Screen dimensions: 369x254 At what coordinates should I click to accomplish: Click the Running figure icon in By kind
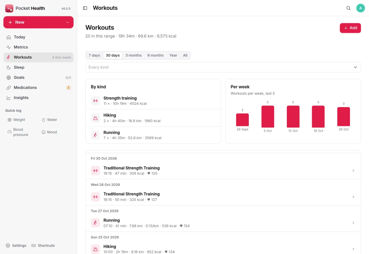point(95,135)
